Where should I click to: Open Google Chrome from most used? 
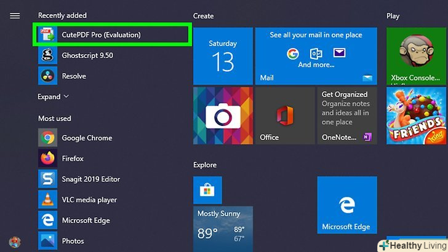[x=87, y=138]
